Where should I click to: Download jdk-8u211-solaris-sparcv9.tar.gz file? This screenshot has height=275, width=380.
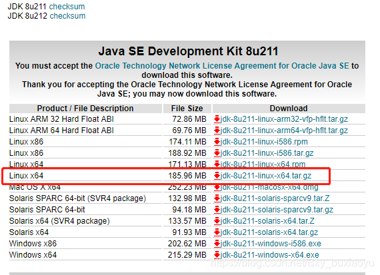277,210
